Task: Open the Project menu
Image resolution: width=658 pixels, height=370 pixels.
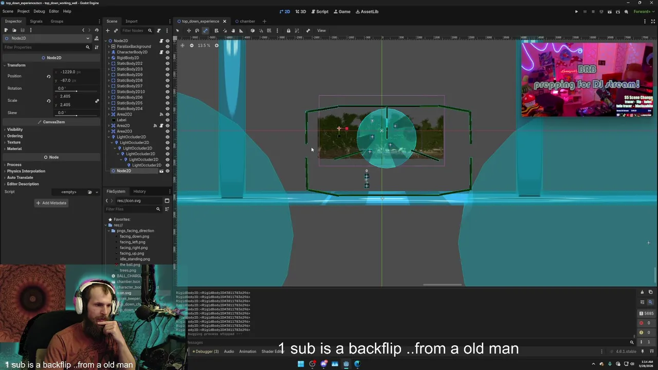Action: (23, 11)
